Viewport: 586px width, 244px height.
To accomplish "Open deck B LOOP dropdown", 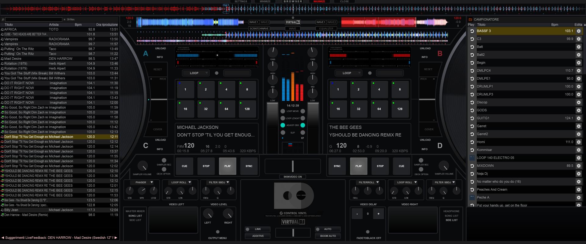I will click(x=348, y=73).
